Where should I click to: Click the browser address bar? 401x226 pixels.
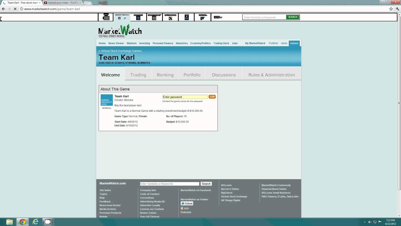pos(204,9)
